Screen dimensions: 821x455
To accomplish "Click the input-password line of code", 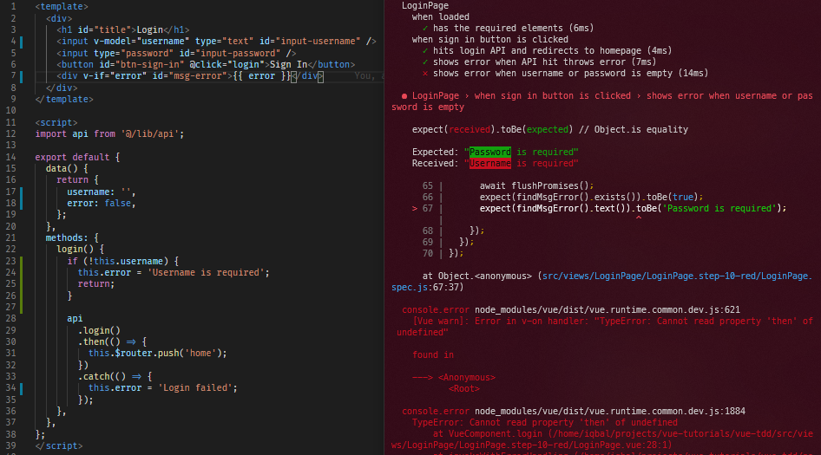I will [x=176, y=54].
